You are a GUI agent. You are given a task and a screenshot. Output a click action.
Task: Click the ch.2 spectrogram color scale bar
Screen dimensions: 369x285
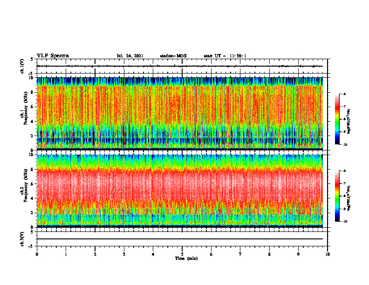337,196
